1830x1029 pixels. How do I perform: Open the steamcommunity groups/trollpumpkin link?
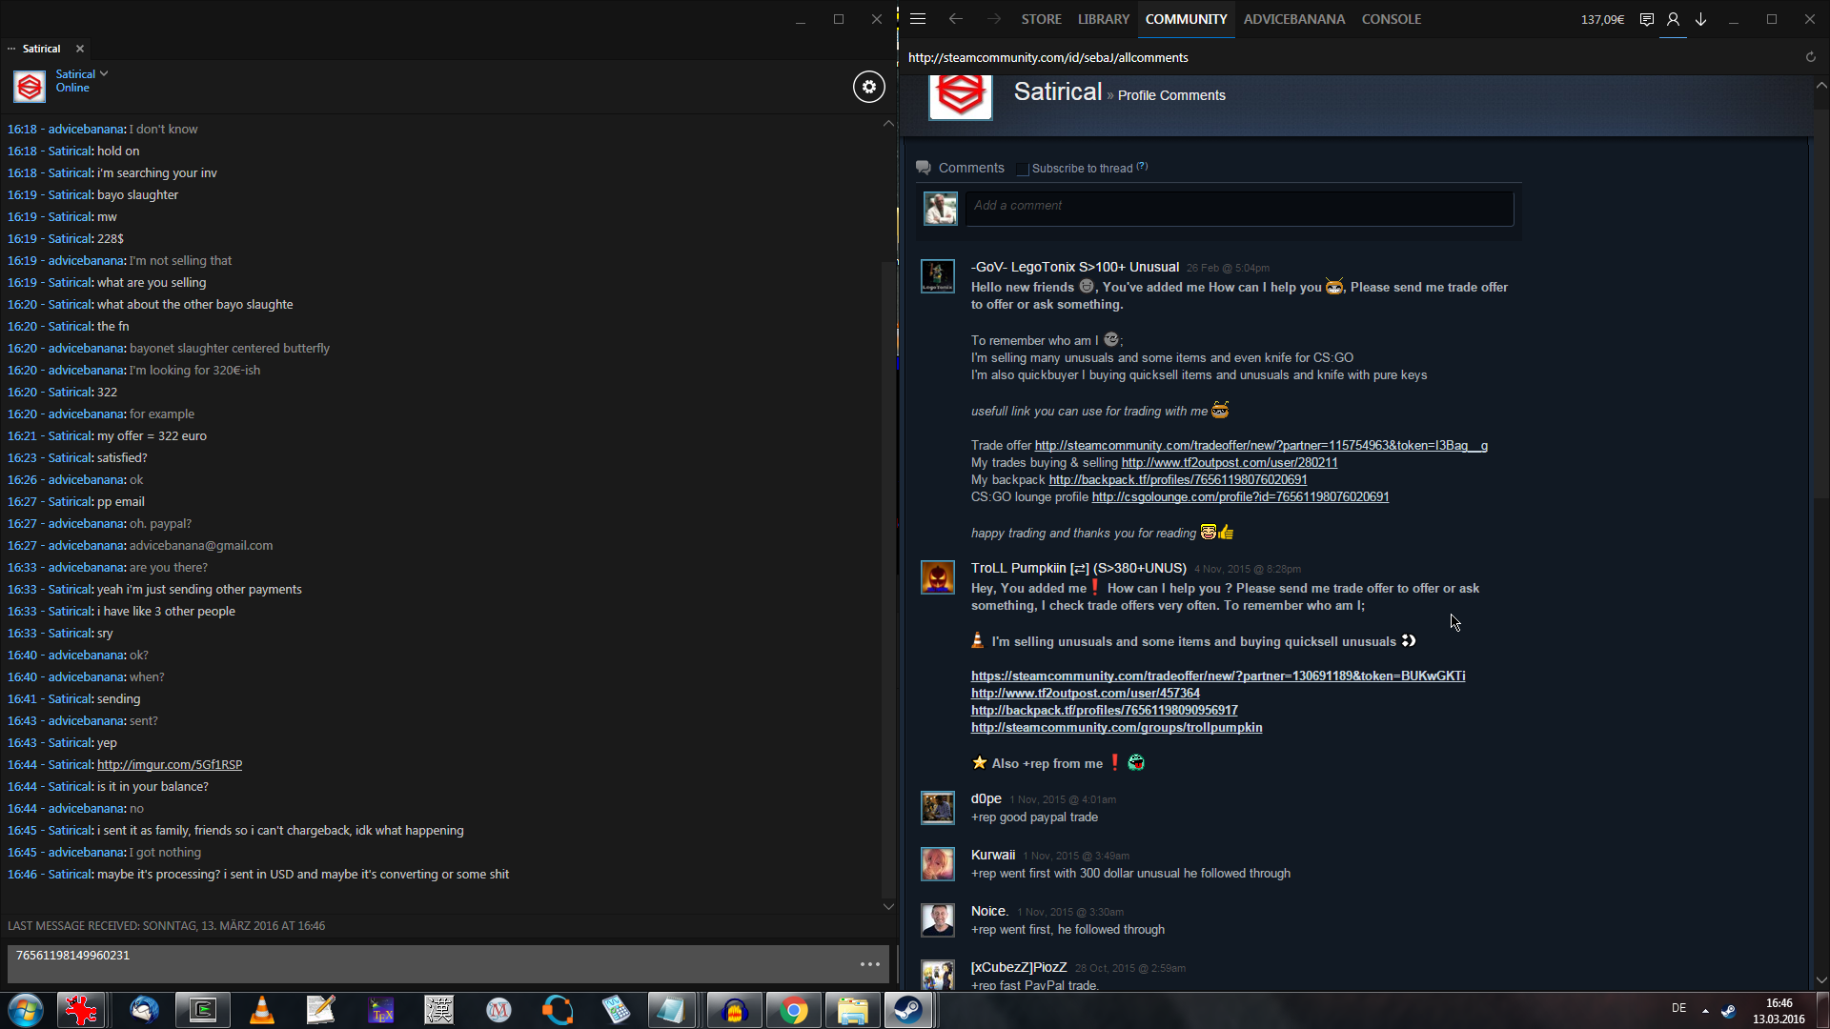(x=1116, y=728)
